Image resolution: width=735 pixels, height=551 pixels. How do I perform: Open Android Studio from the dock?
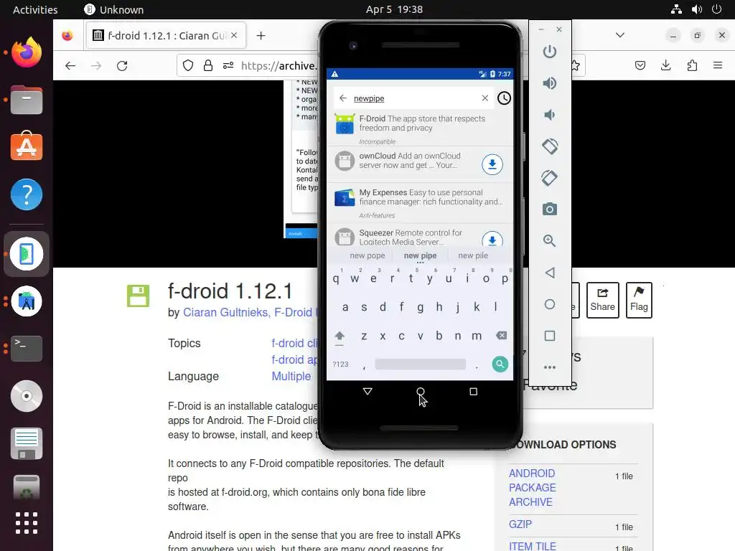tap(27, 301)
